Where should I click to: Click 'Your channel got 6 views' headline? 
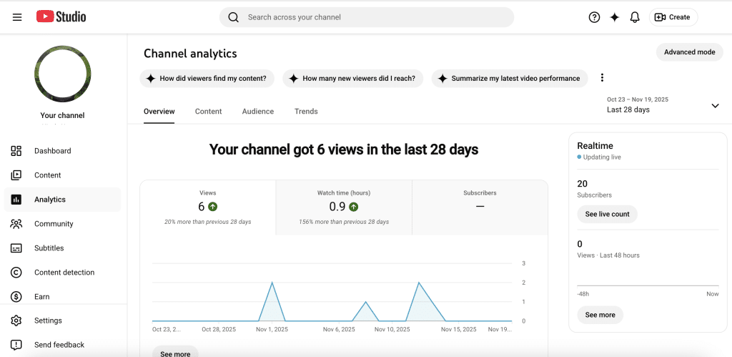coord(344,150)
